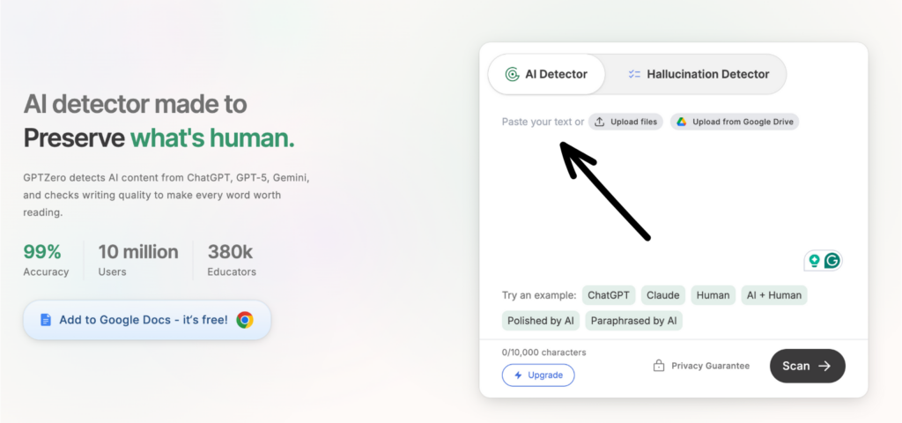This screenshot has width=902, height=423.
Task: Click the Google Drive logo icon
Action: (x=682, y=122)
